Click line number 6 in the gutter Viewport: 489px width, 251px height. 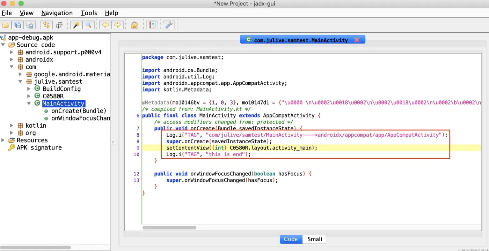tap(138, 115)
